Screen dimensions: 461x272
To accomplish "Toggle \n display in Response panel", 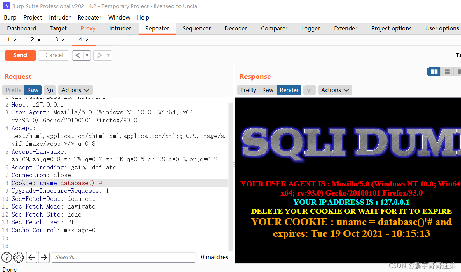I will point(309,90).
